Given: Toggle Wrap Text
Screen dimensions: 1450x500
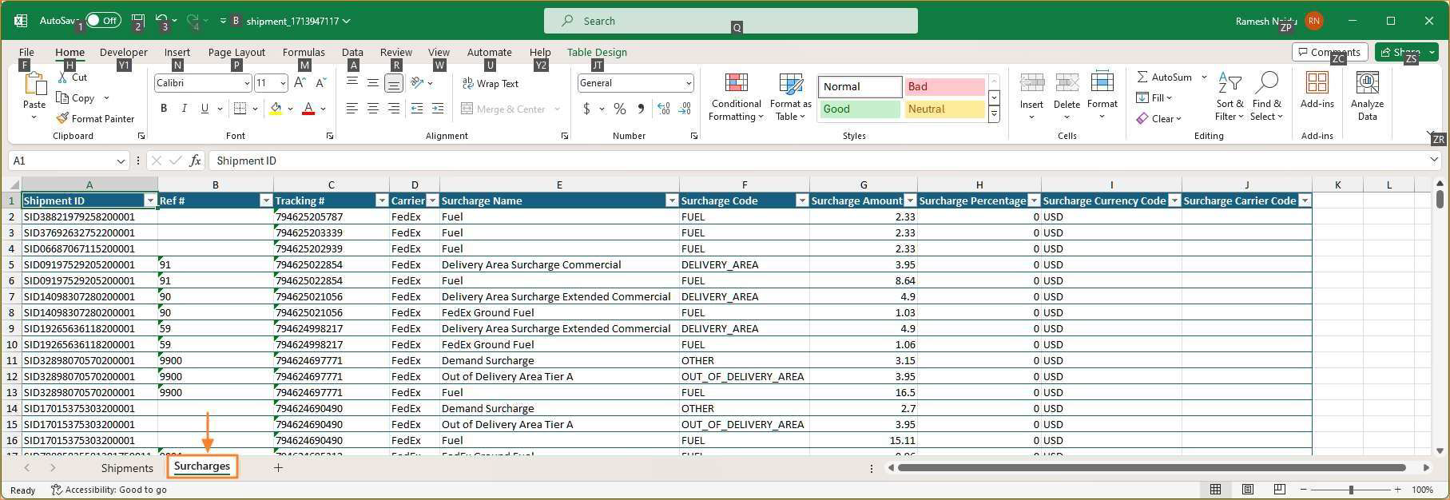Looking at the screenshot, I should pos(491,83).
